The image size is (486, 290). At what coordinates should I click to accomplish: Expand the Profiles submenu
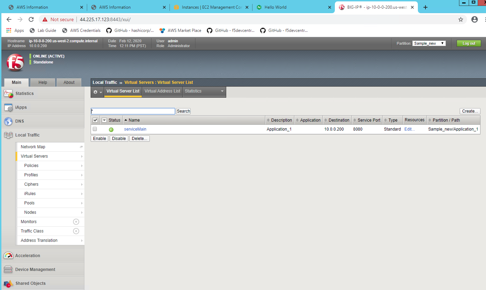82,175
